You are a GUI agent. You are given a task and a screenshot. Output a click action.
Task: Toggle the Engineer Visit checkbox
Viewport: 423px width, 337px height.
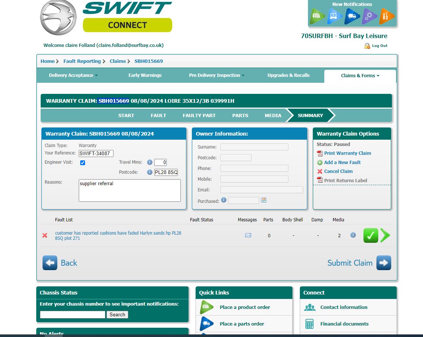pyautogui.click(x=83, y=163)
